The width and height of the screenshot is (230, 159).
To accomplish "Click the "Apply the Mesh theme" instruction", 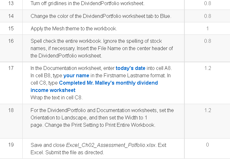I will (74, 29).
